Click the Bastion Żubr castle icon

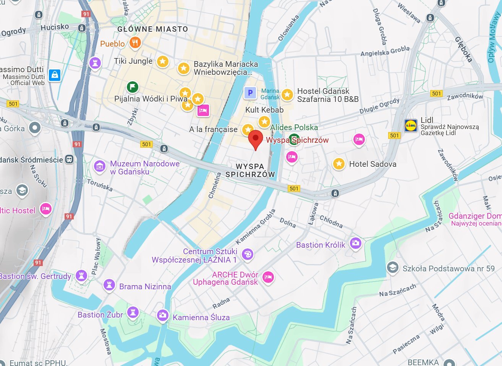[x=133, y=312]
